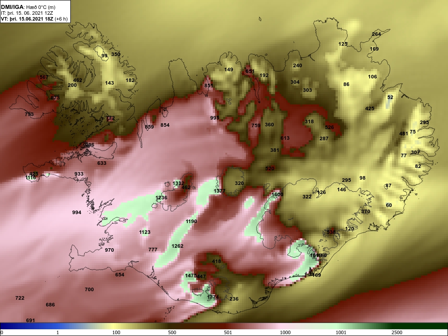Image resolution: width=448 pixels, height=336 pixels.
Task: Click the 500 legend label
Action: point(172,332)
